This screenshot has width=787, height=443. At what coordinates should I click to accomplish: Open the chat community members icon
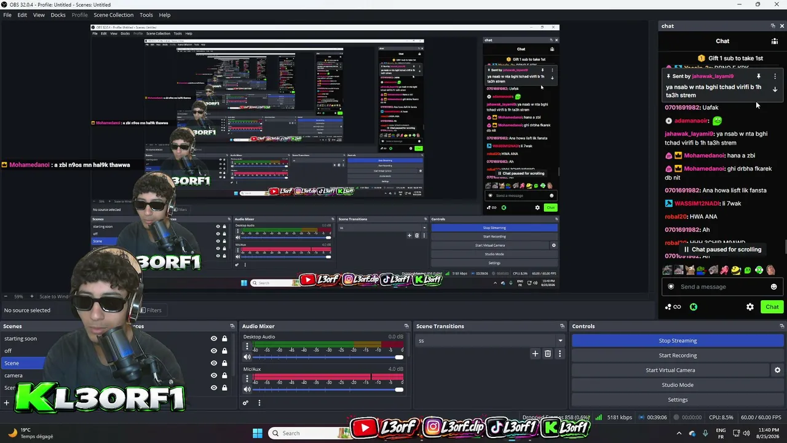(x=774, y=41)
